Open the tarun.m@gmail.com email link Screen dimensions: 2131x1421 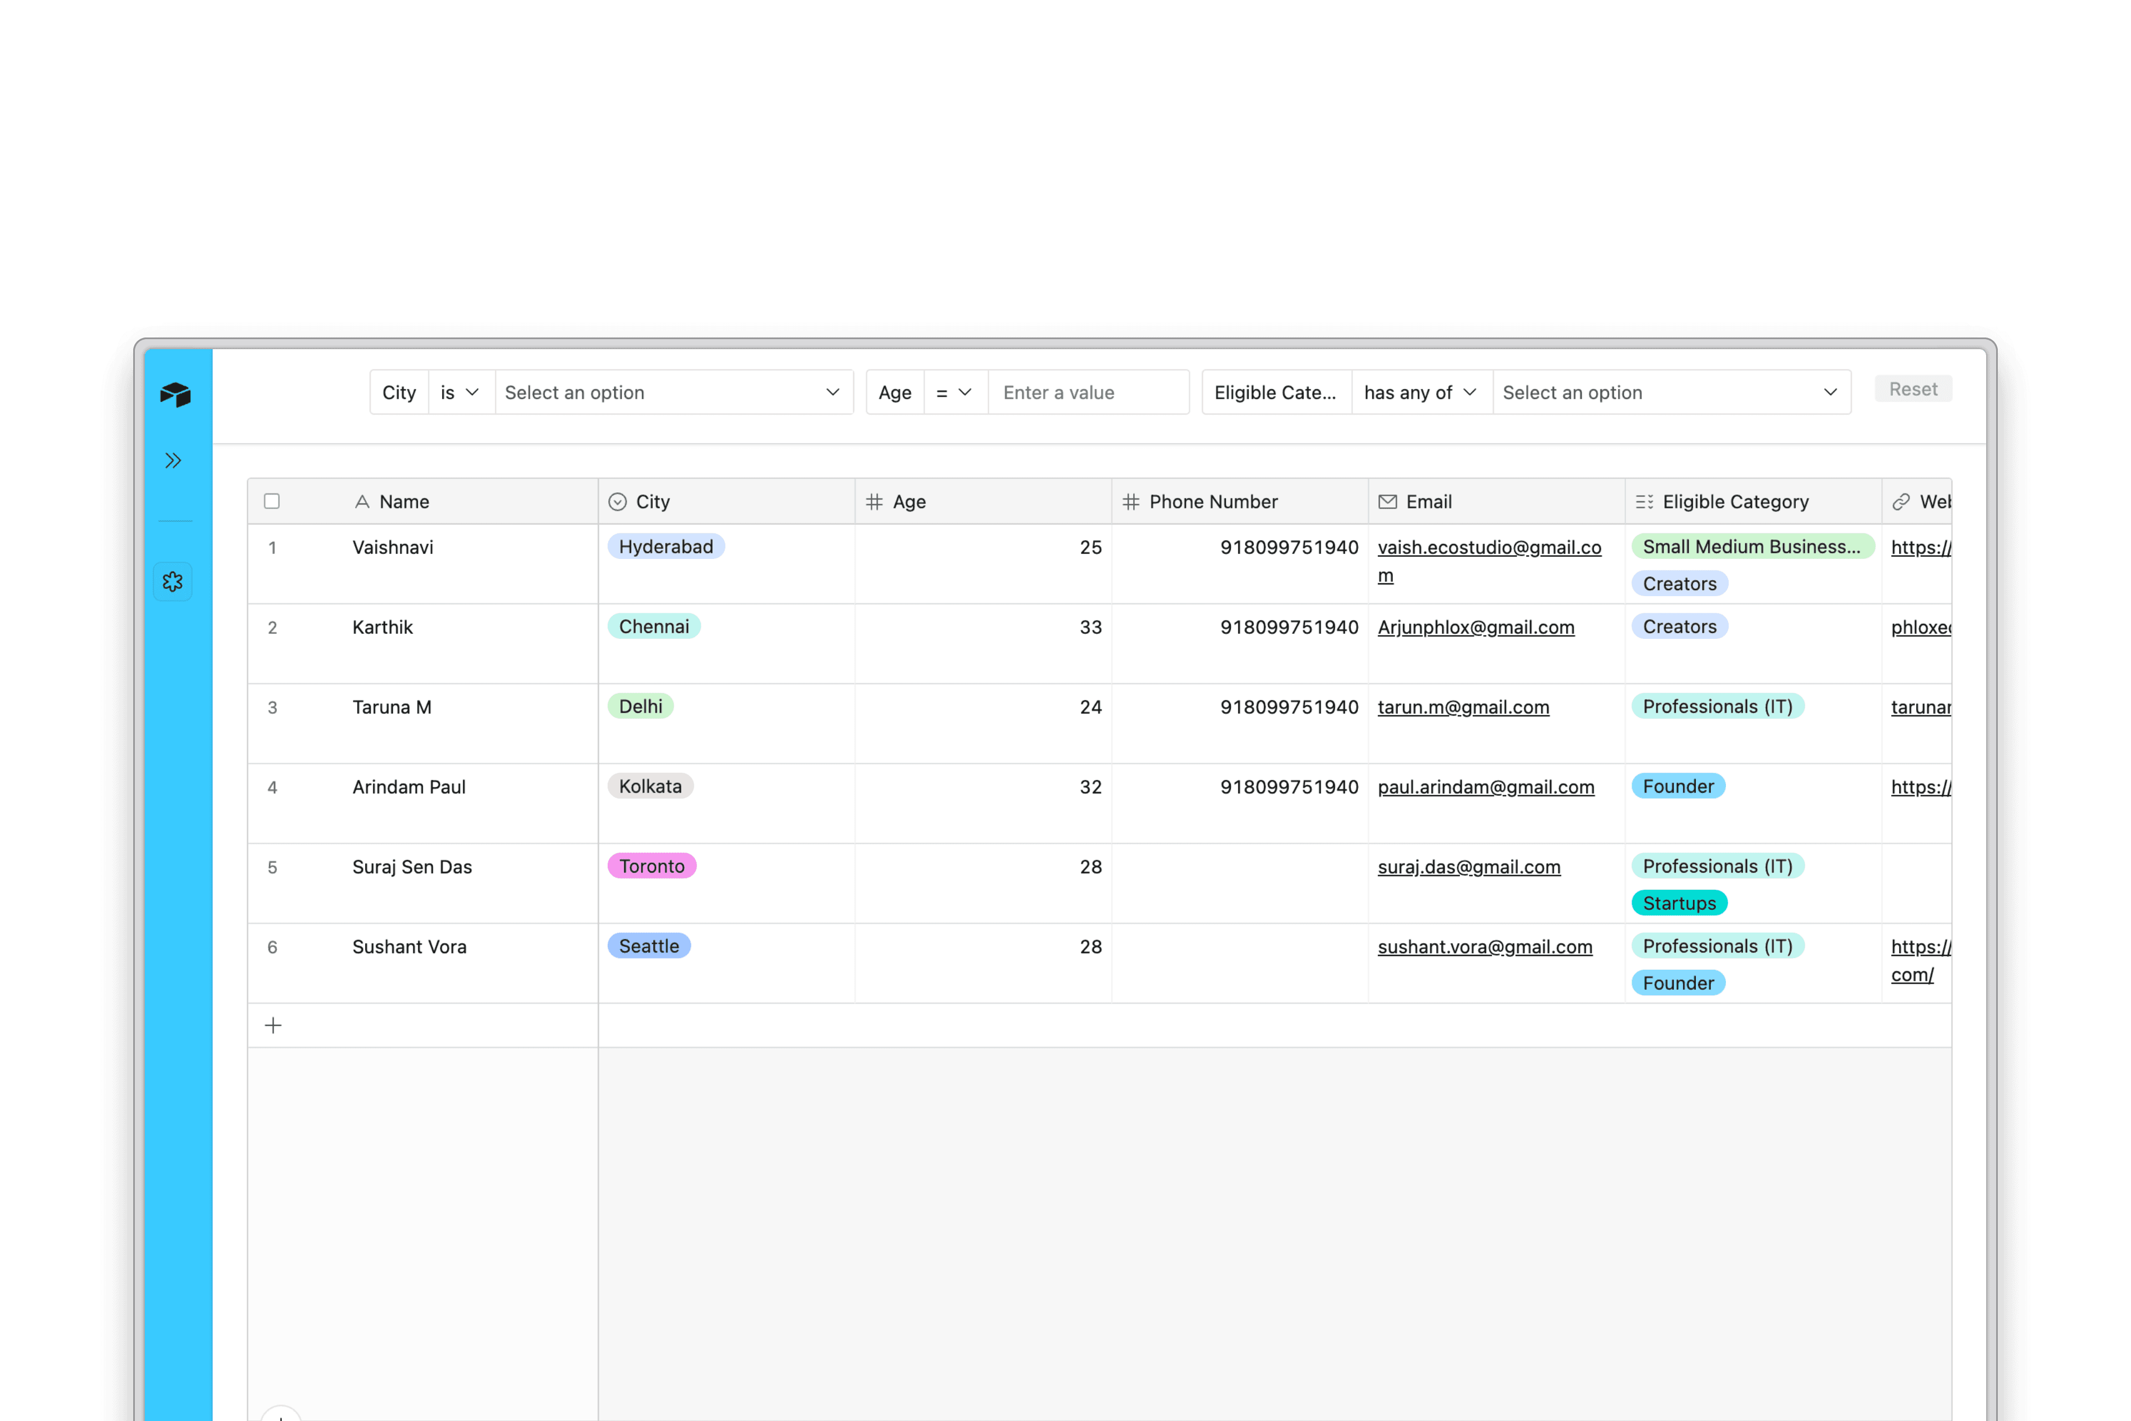pos(1462,707)
